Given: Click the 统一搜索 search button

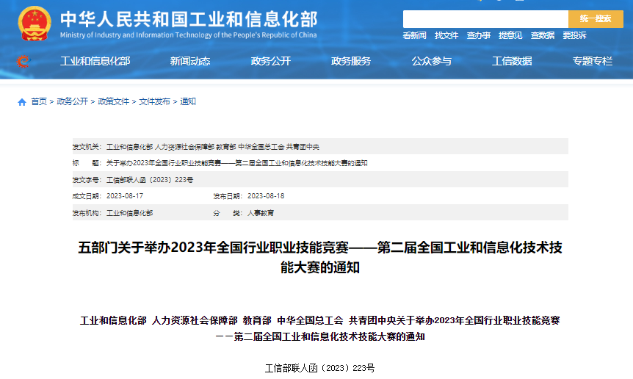Looking at the screenshot, I should pyautogui.click(x=596, y=19).
